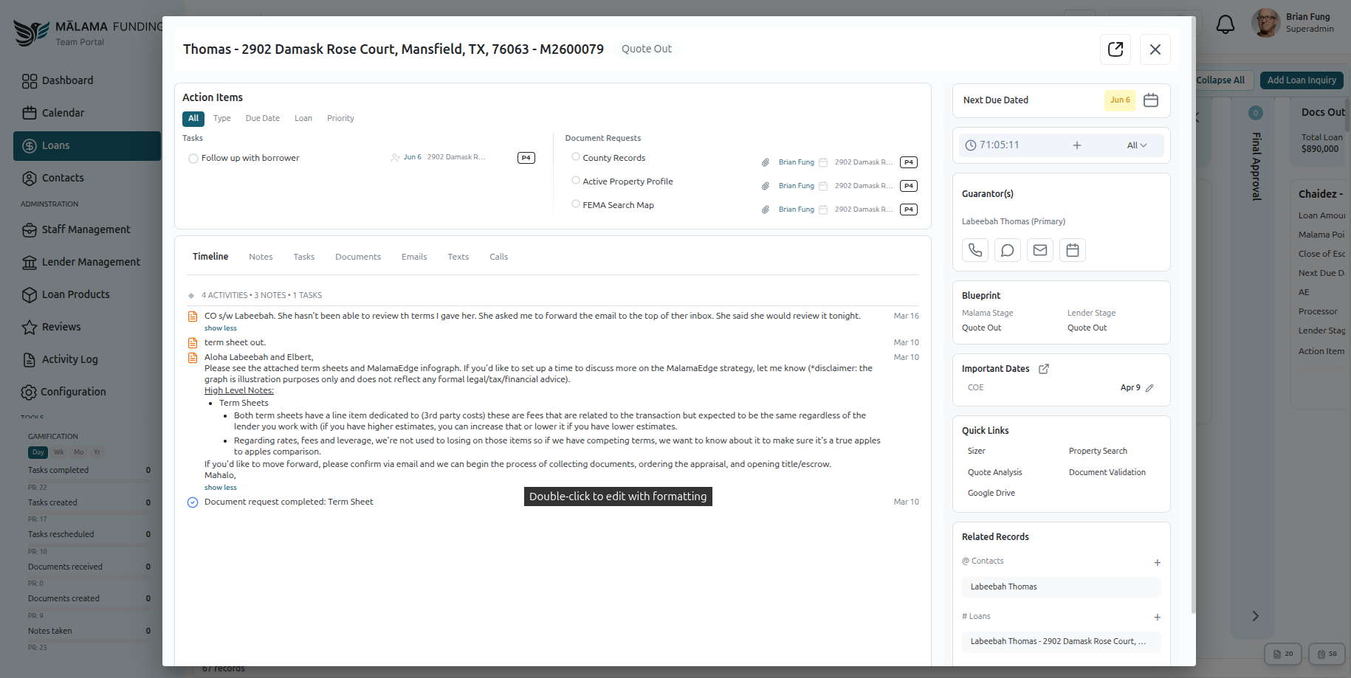Click the paperclip on the County Records request
This screenshot has height=678, width=1351.
coord(766,162)
